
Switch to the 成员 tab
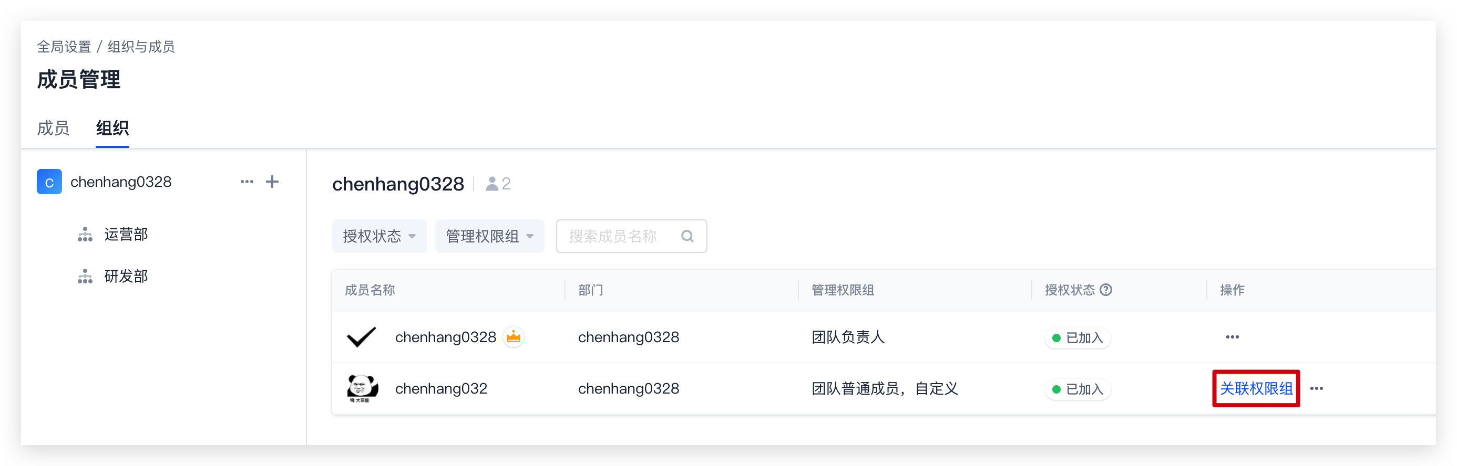(x=53, y=128)
